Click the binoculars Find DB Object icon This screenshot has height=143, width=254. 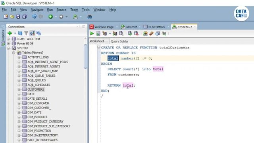point(90,17)
